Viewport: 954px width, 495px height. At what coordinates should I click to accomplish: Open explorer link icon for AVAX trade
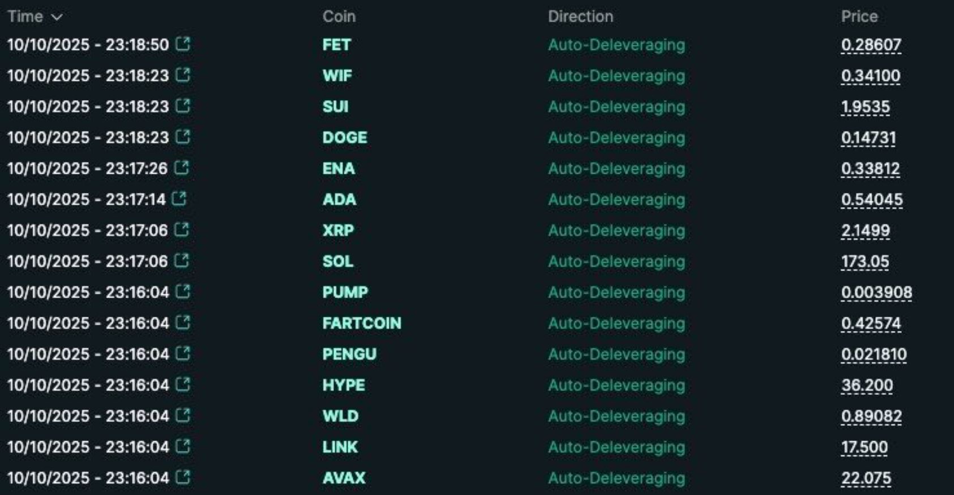click(183, 477)
